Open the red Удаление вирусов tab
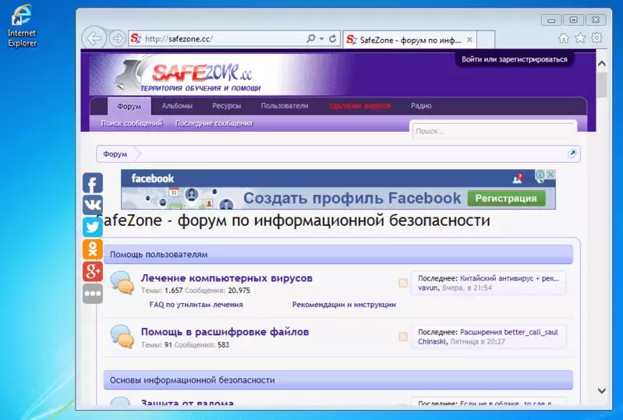 pos(359,106)
